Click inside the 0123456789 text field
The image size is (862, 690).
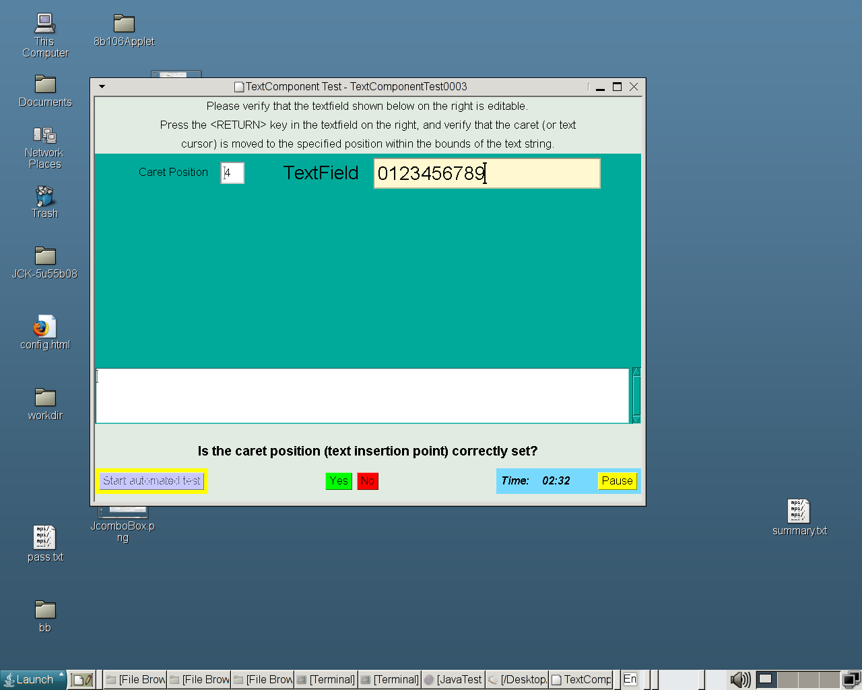[486, 174]
